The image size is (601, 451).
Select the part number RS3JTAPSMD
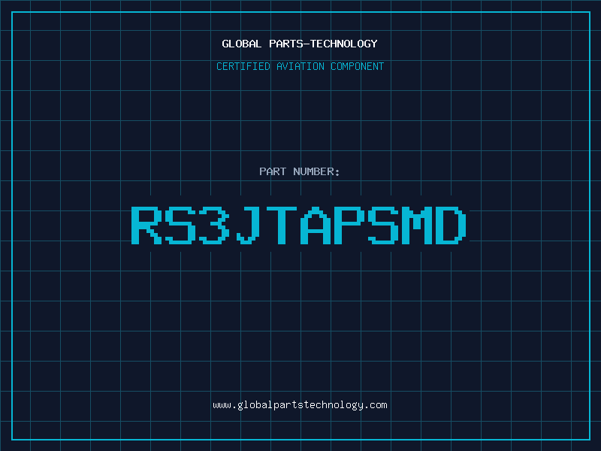tap(299, 225)
